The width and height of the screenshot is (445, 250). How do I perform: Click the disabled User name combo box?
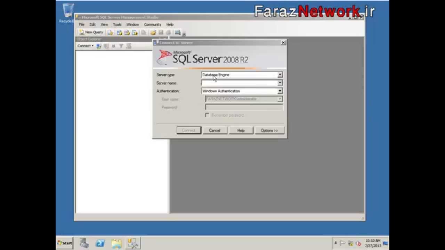[244, 99]
